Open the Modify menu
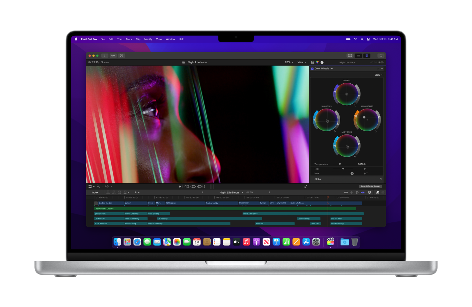 coord(148,39)
